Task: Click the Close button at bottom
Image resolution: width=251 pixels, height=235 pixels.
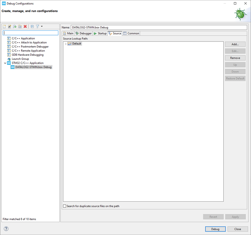Action: click(x=238, y=229)
